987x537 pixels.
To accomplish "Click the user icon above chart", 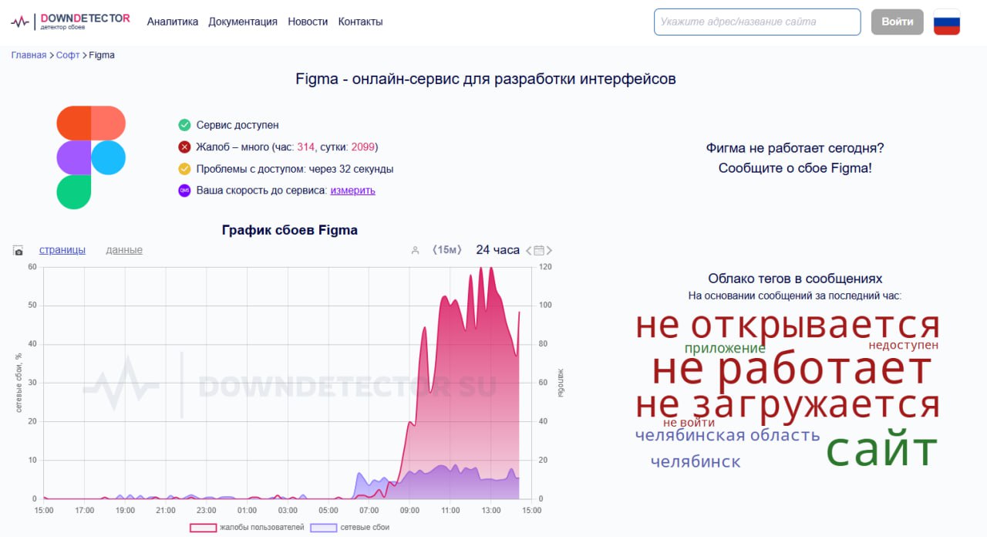I will click(x=415, y=250).
